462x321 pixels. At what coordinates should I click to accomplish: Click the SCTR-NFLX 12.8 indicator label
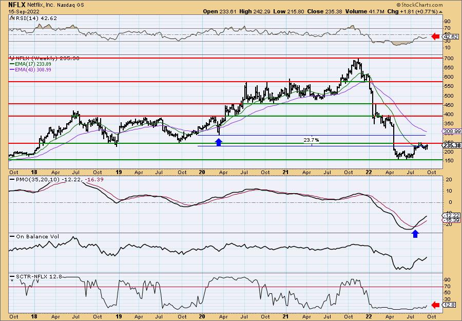[x=38, y=276]
